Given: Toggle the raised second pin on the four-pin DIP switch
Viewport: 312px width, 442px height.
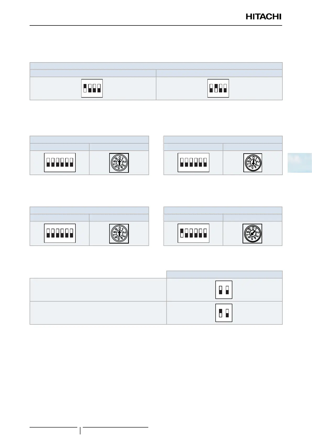Looking at the screenshot, I should (216, 88).
